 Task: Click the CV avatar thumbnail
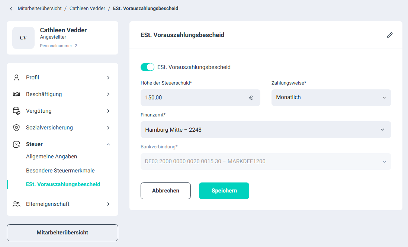(x=23, y=38)
